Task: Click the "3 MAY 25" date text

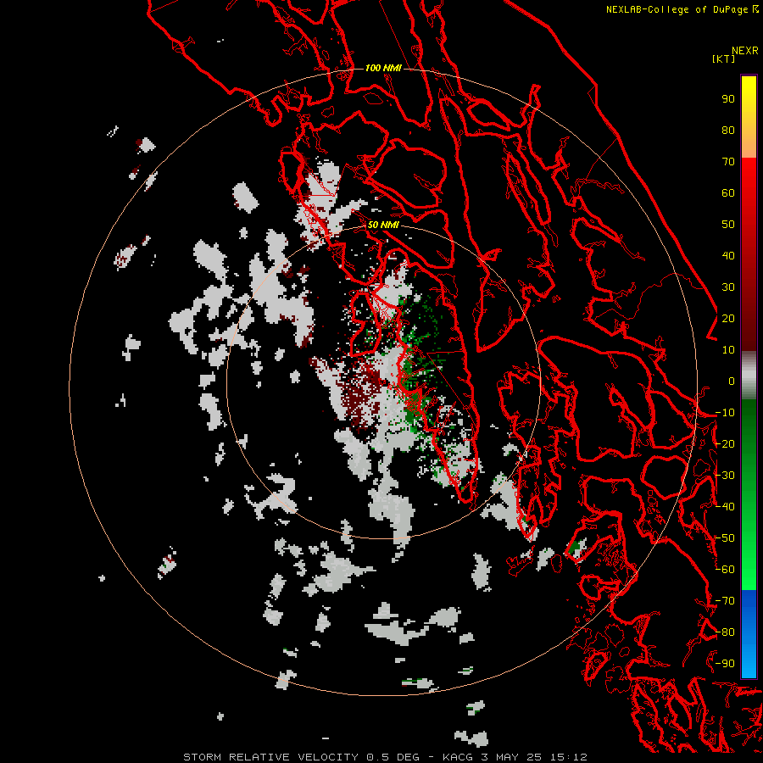Action: coord(511,757)
